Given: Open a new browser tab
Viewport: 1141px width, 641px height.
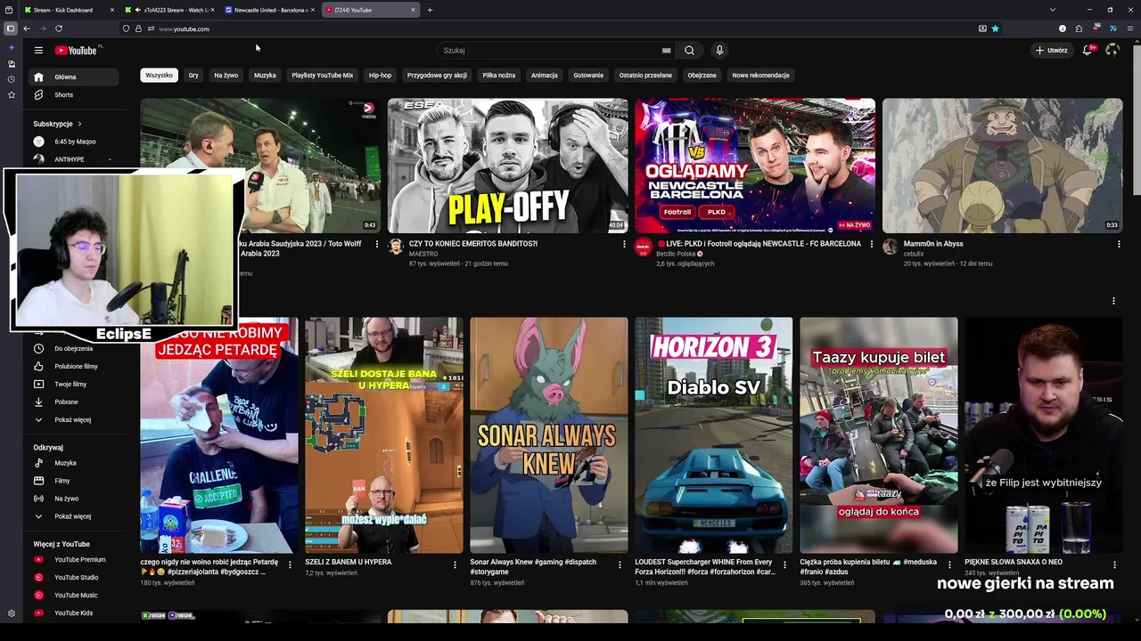Looking at the screenshot, I should click(430, 10).
